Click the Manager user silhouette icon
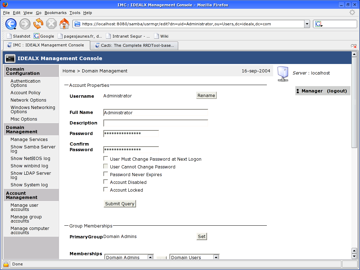Image resolution: width=360 pixels, height=270 pixels. 298,91
